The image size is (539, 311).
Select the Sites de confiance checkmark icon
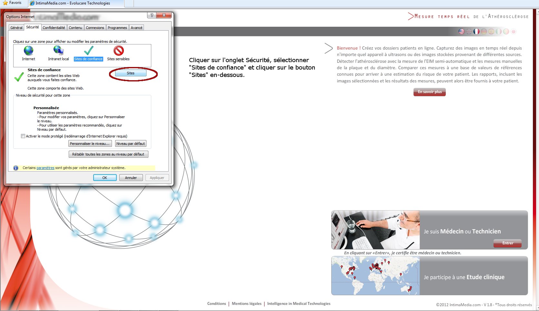pos(88,51)
